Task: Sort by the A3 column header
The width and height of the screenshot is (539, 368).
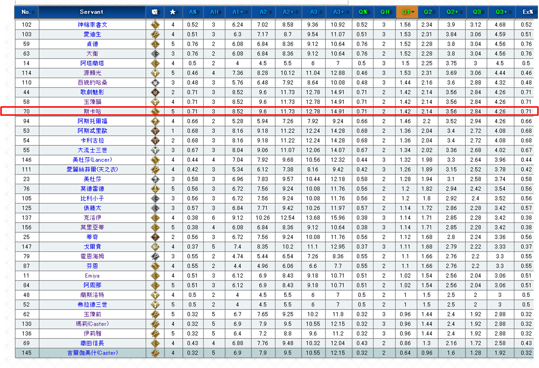Action: (x=314, y=12)
